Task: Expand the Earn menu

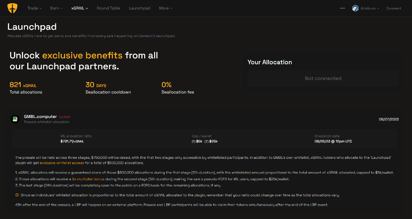Action: (x=56, y=8)
